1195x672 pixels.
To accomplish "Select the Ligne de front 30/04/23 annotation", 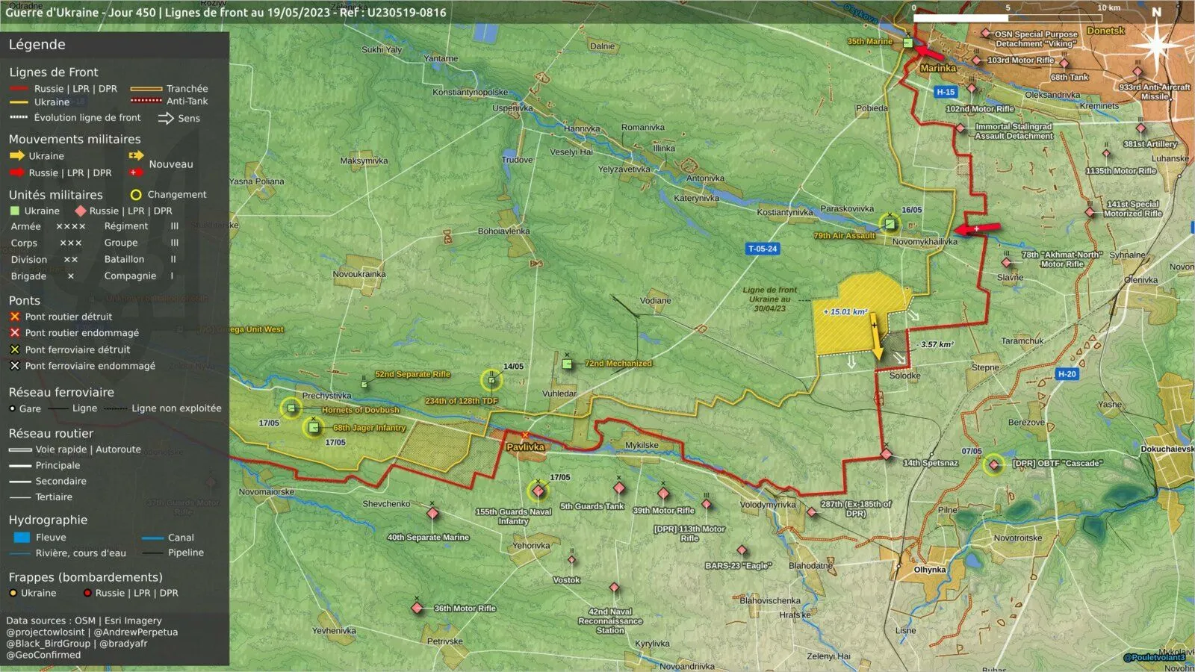I will click(770, 299).
